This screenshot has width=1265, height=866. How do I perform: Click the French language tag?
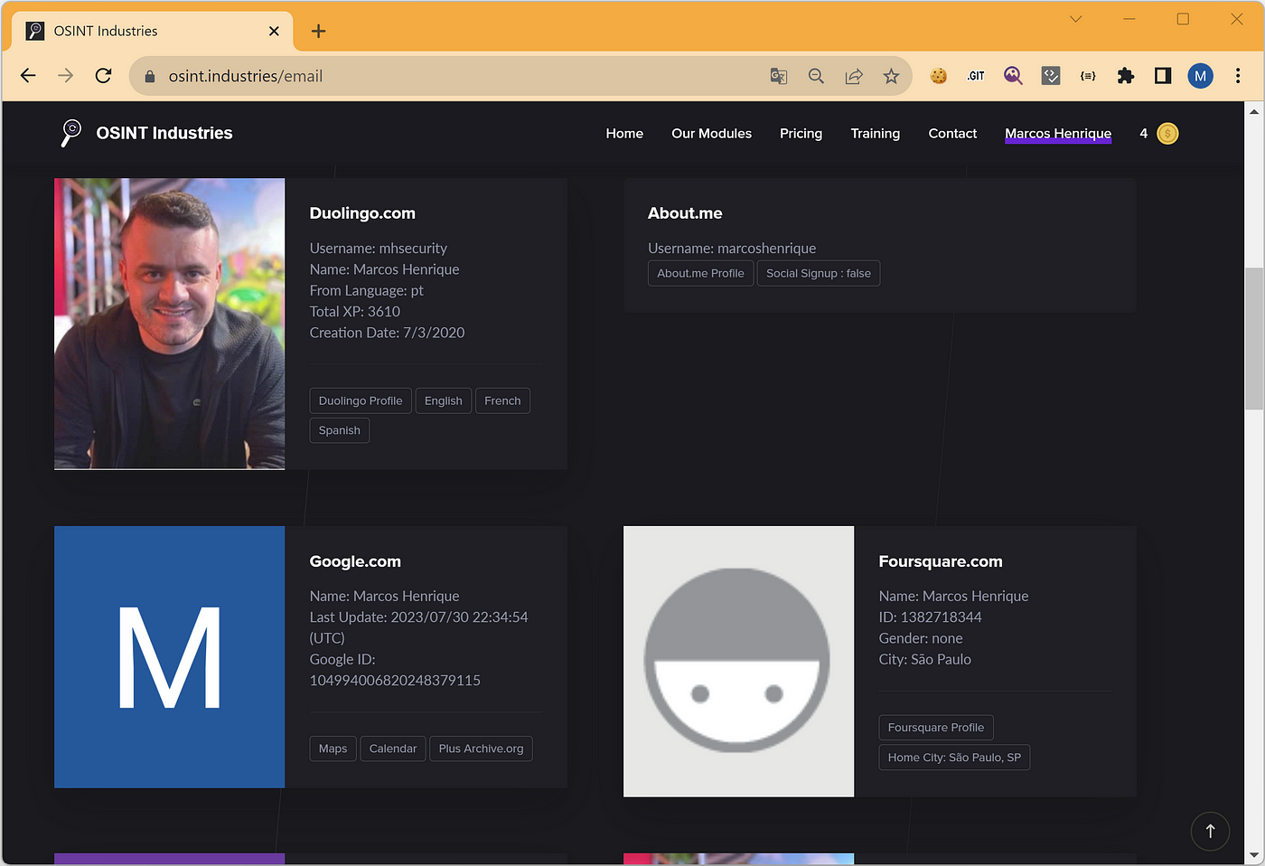pyautogui.click(x=502, y=400)
